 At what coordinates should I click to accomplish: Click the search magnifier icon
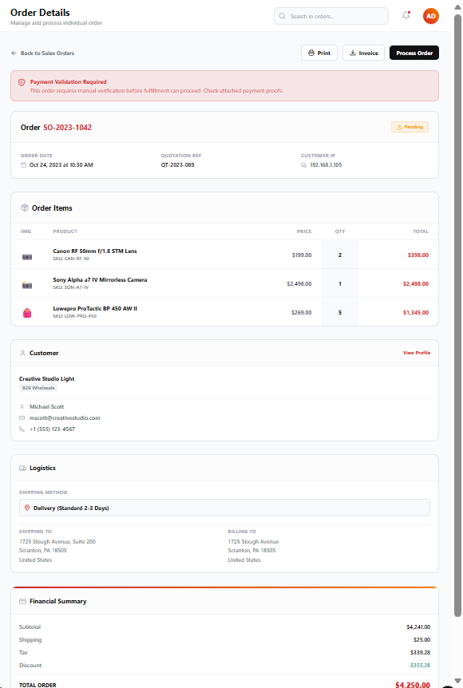pyautogui.click(x=282, y=16)
